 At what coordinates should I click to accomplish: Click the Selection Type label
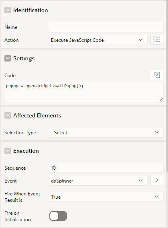pos(20,133)
